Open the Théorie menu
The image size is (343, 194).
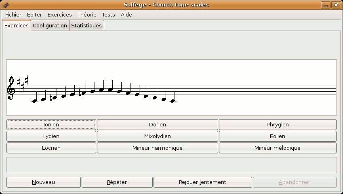coord(87,15)
